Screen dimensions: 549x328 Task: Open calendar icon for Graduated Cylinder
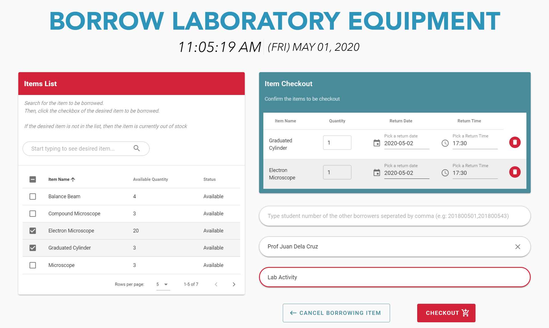coord(377,143)
